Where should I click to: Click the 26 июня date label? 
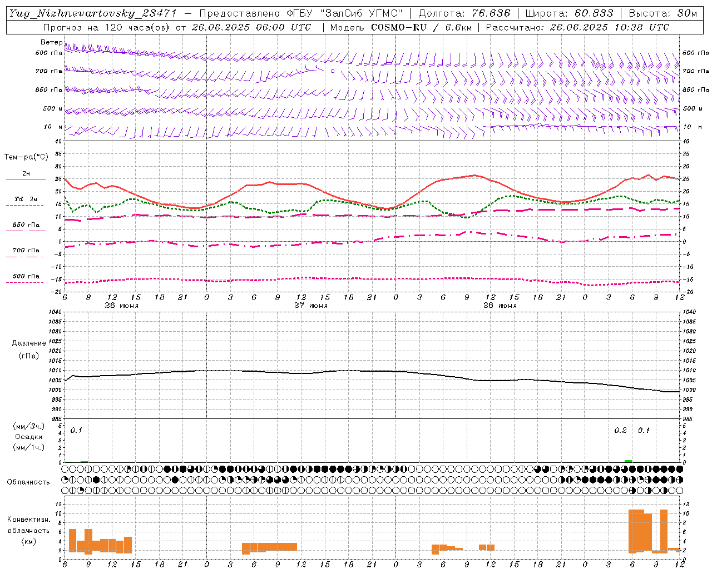(121, 306)
